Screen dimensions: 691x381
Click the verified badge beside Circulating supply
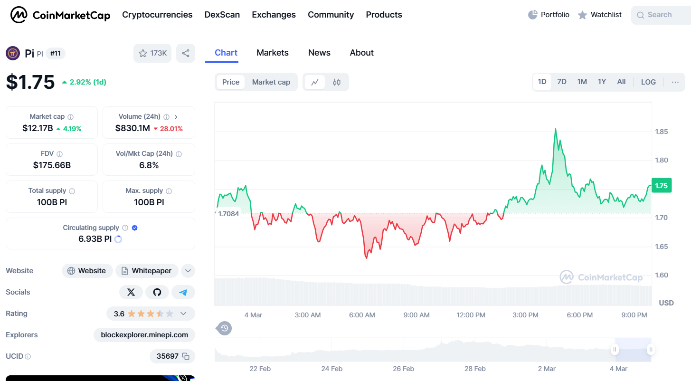coord(135,228)
